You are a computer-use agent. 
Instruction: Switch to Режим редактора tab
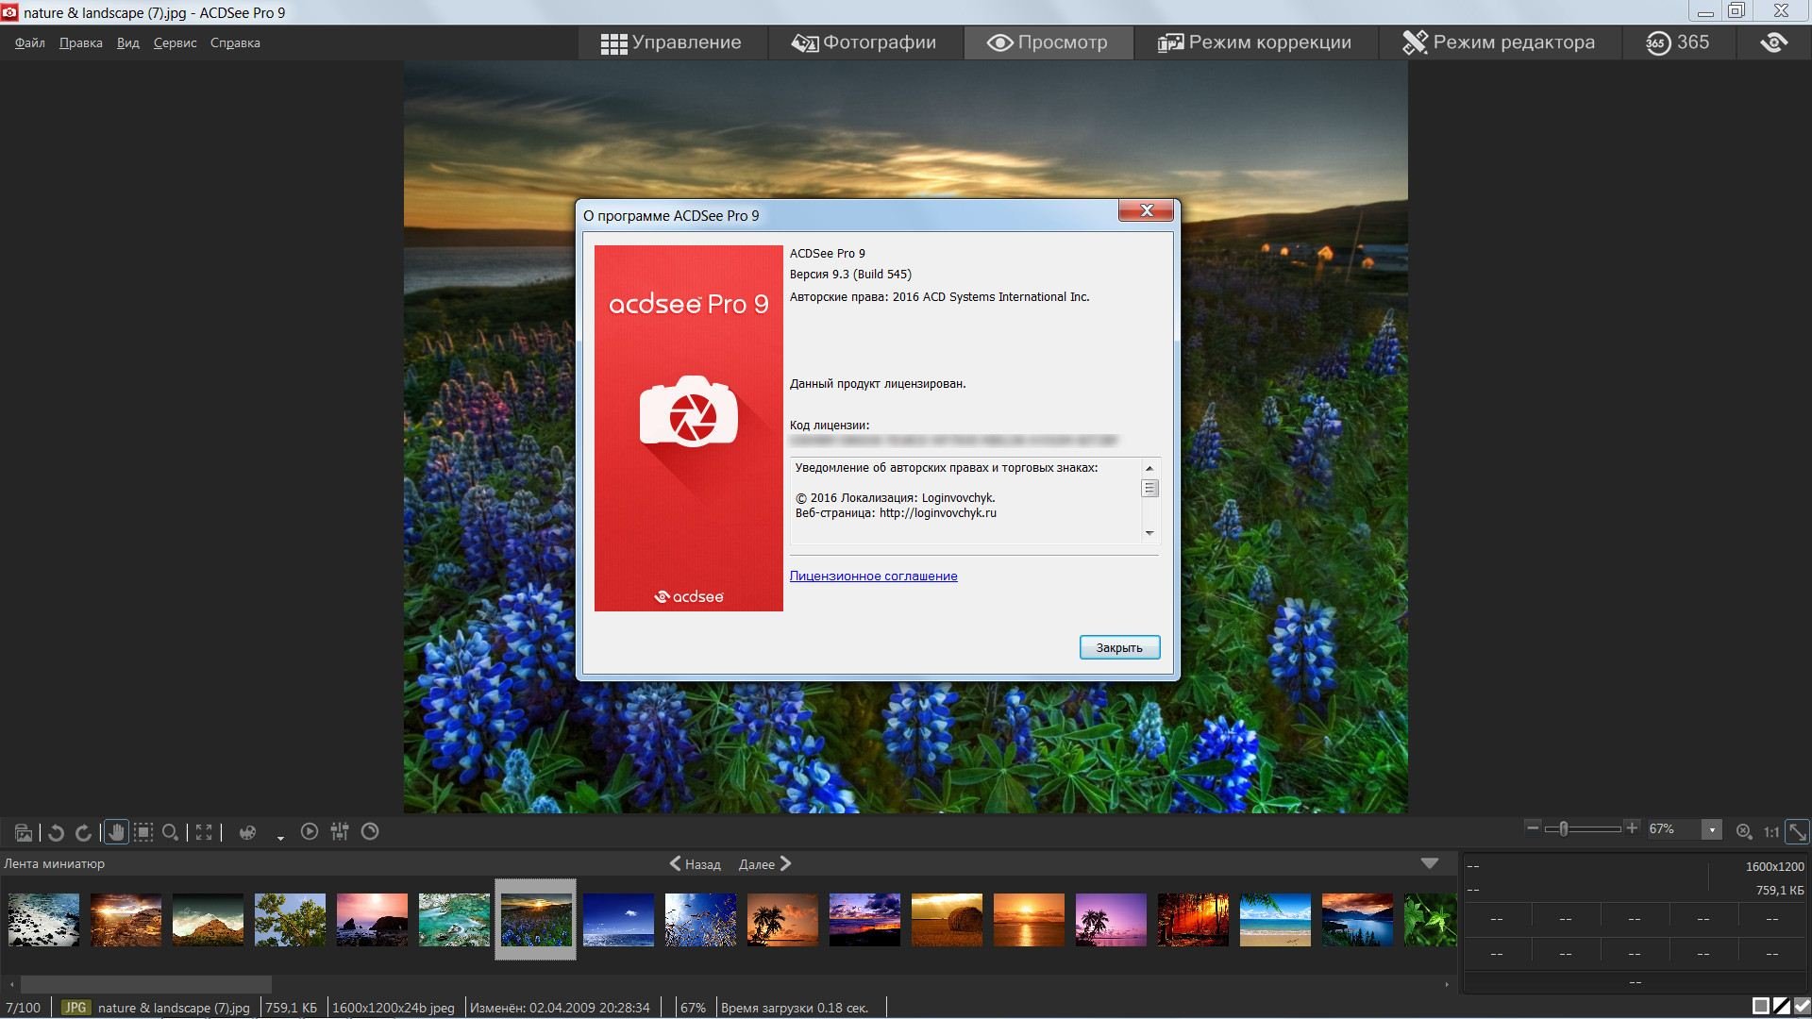(x=1499, y=42)
